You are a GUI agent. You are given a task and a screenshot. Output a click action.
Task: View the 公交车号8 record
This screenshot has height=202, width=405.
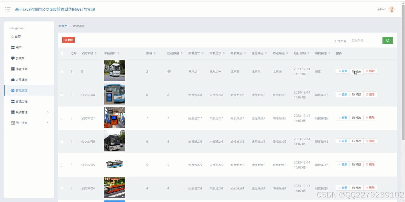(343, 94)
